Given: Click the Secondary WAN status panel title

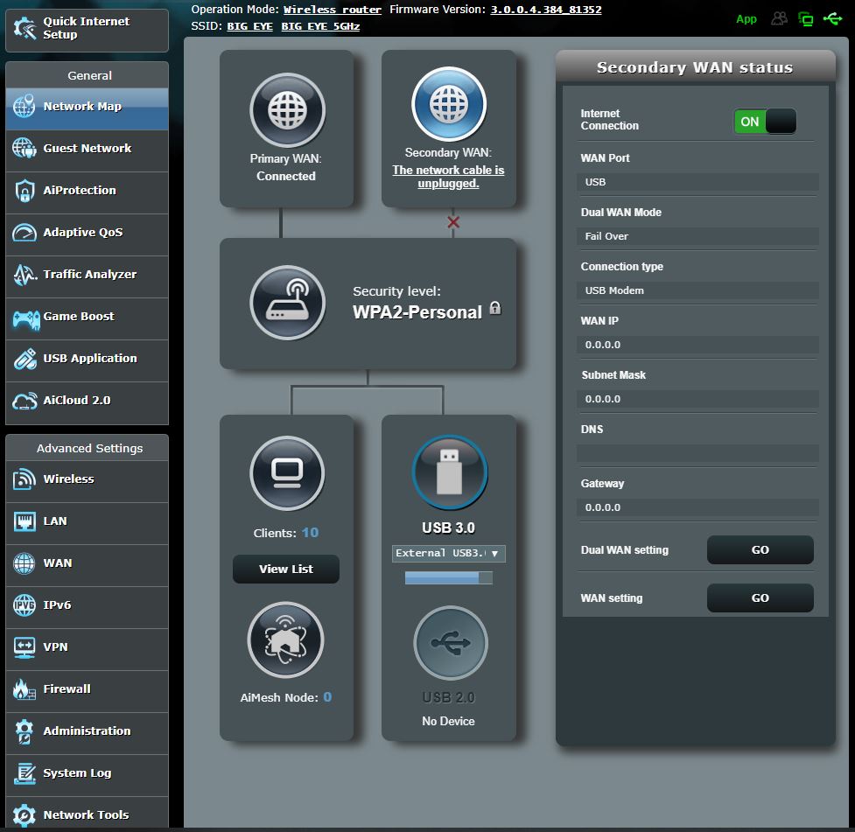Looking at the screenshot, I should click(x=695, y=67).
